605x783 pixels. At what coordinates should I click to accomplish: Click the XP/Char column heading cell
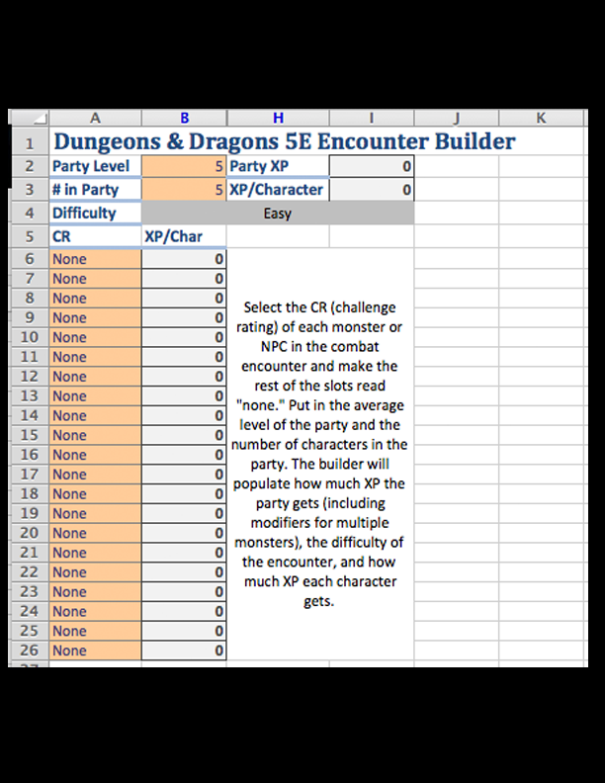[184, 236]
